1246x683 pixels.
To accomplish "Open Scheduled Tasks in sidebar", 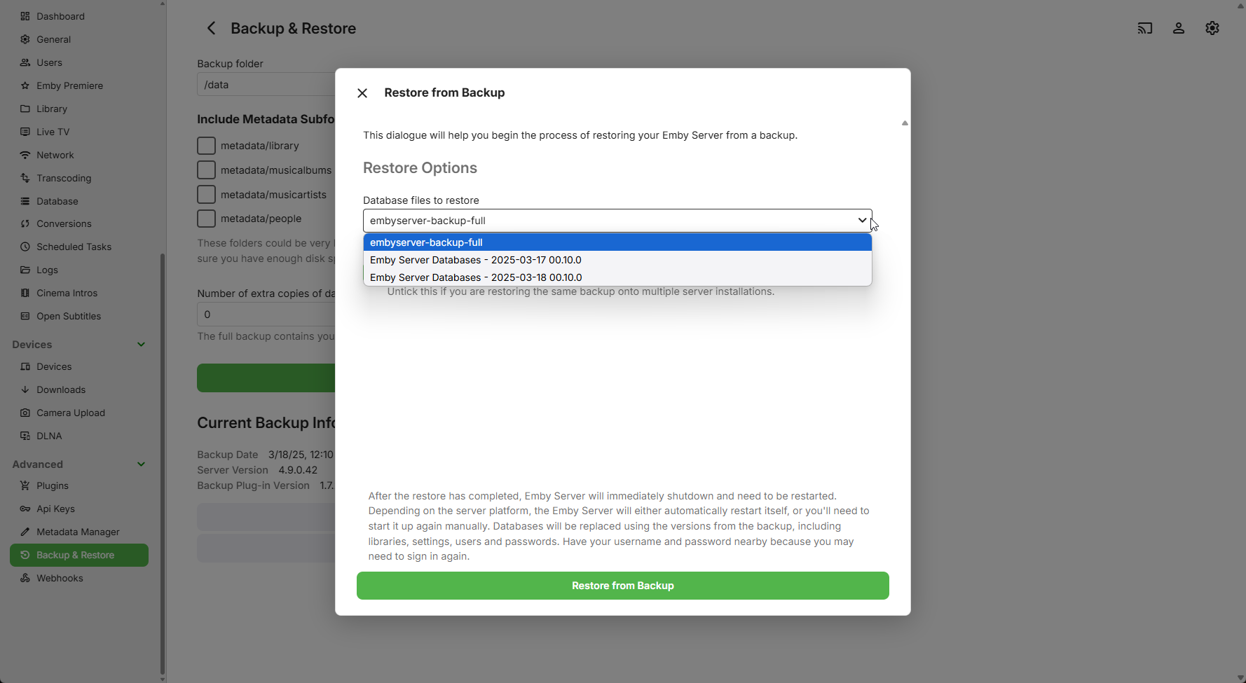I will 74,247.
